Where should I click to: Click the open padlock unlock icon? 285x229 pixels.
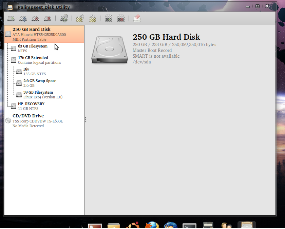[x=80, y=18]
